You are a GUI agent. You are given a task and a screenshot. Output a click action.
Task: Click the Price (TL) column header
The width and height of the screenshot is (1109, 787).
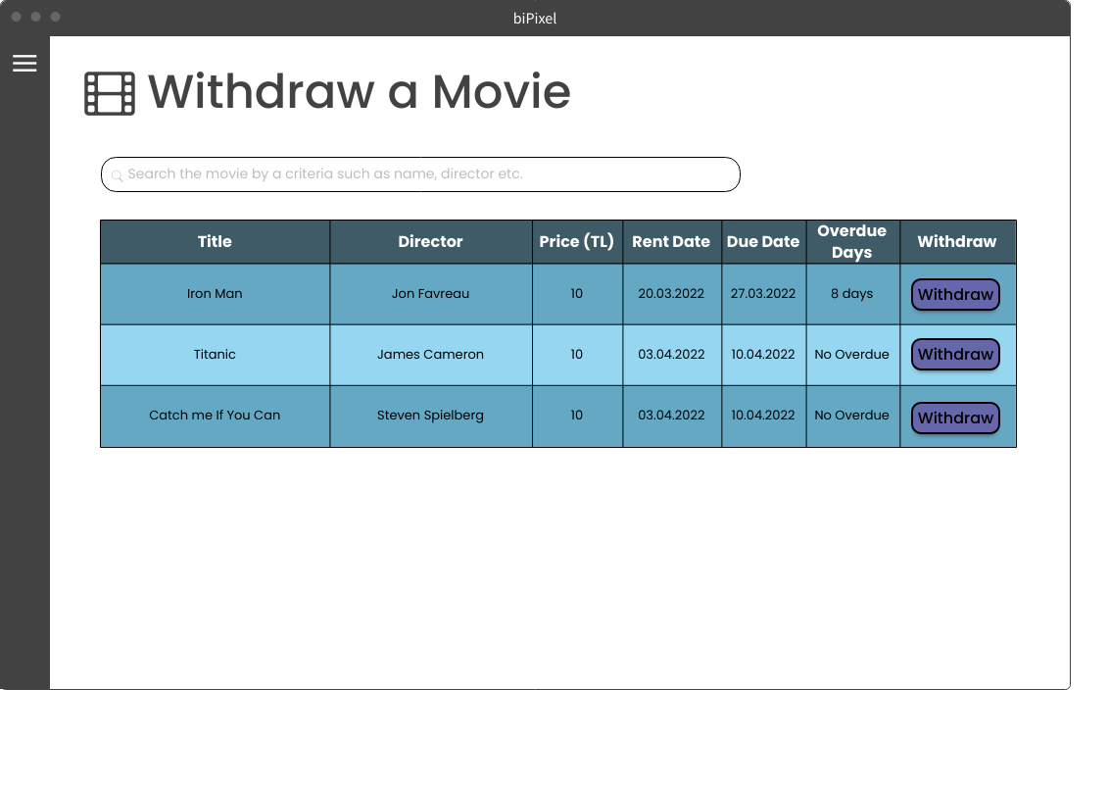click(577, 242)
